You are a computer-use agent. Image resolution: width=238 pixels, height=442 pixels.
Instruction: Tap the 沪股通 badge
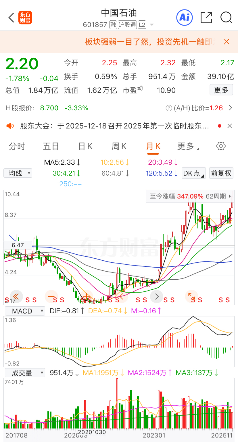point(127,25)
